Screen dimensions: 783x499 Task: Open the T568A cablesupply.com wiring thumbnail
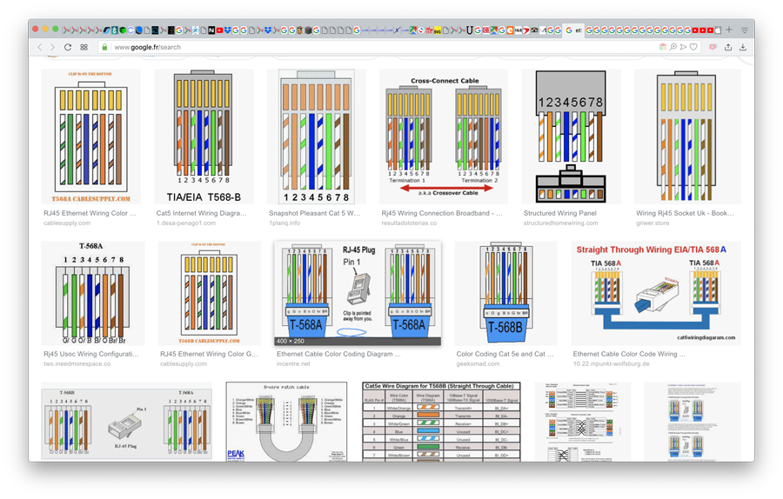click(x=90, y=136)
